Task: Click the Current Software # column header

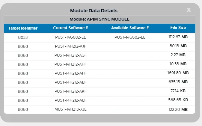Action: coord(70,28)
